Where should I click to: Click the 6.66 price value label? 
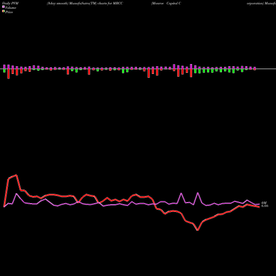pos(265,206)
